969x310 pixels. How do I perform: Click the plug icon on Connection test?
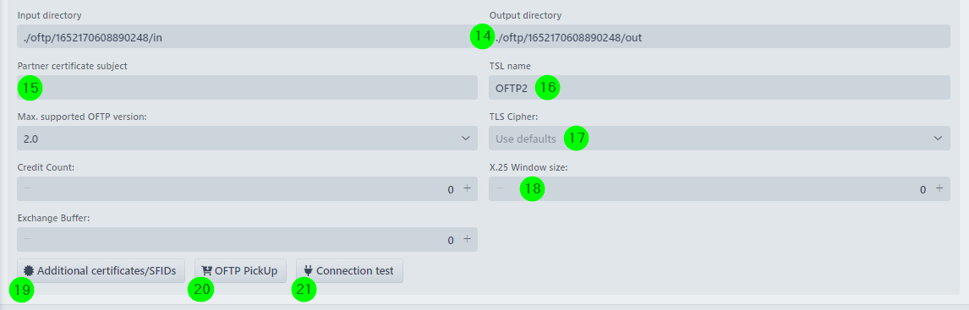coord(309,270)
